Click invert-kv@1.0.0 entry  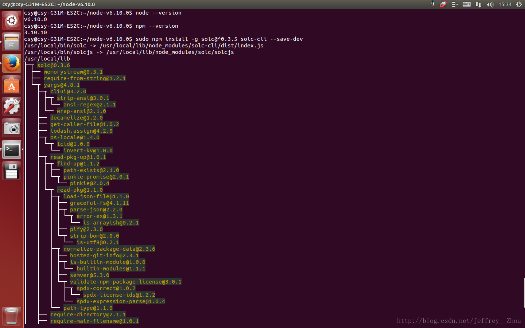coord(88,151)
